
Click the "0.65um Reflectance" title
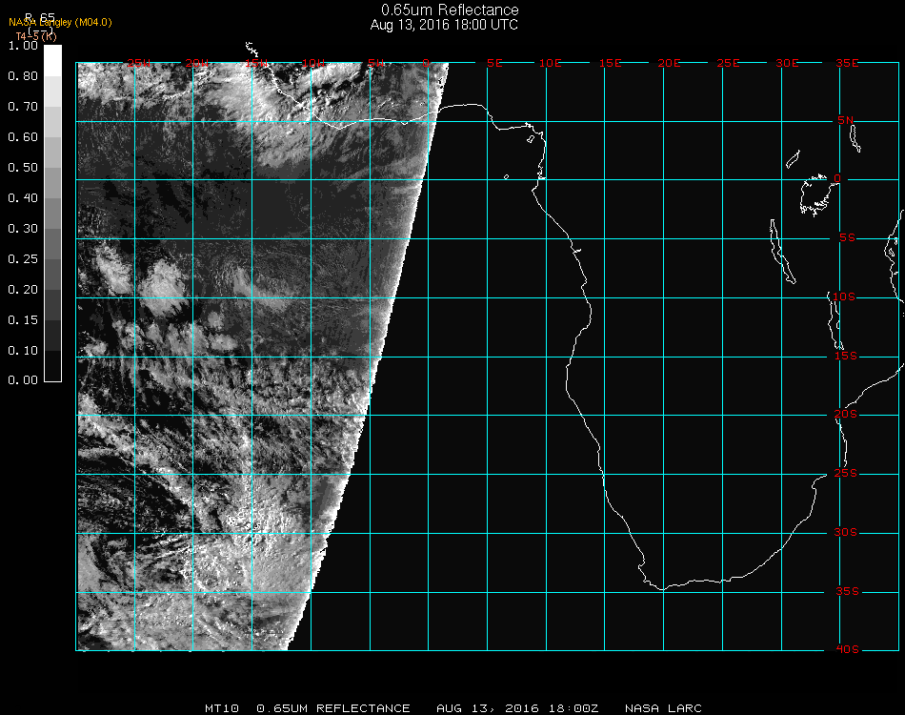click(x=450, y=10)
